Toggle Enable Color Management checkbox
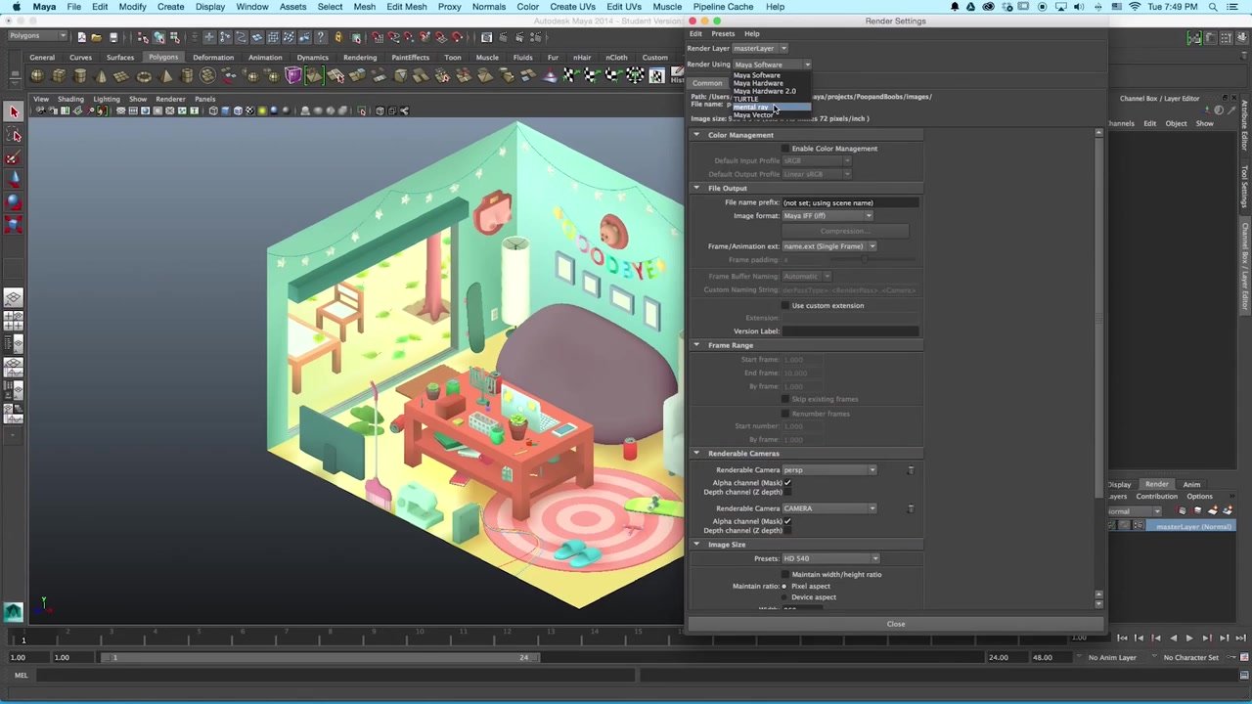Image resolution: width=1252 pixels, height=704 pixels. tap(785, 149)
